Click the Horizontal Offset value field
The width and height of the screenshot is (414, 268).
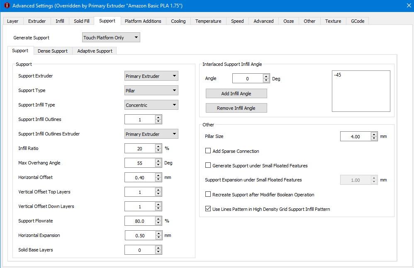pyautogui.click(x=140, y=177)
